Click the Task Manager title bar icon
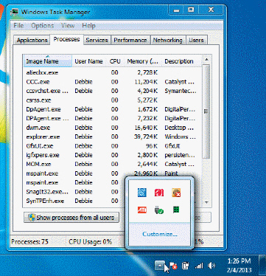The height and width of the screenshot is (276, 266). pos(15,11)
